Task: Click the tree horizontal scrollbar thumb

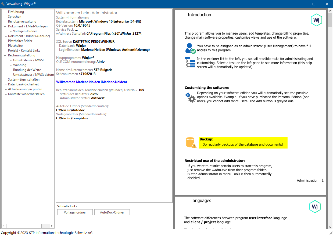Action: (24, 226)
